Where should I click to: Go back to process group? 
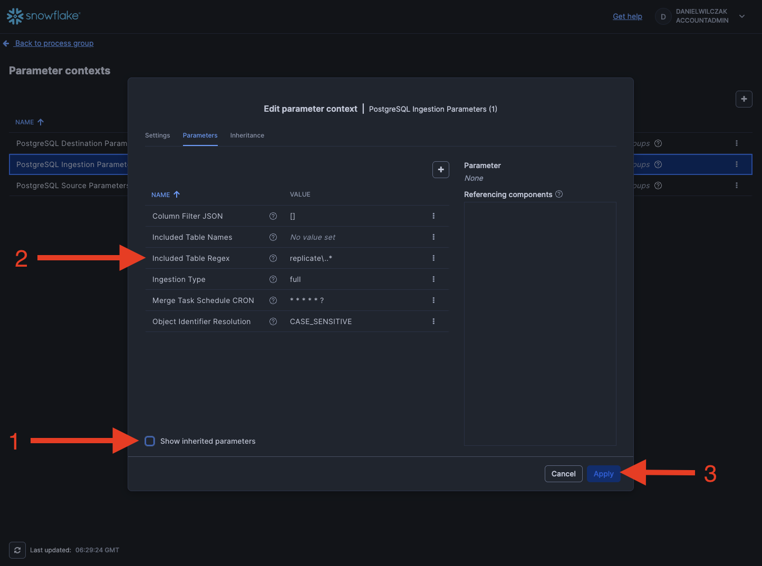click(54, 43)
